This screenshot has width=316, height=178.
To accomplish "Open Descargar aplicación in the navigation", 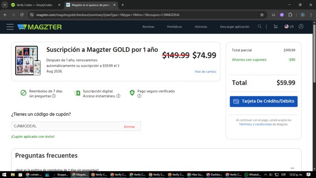I will (235, 27).
